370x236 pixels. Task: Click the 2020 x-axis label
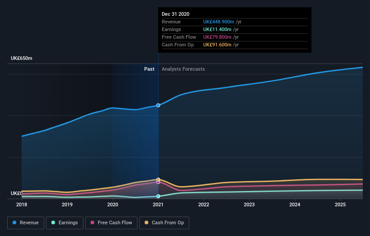pos(113,204)
